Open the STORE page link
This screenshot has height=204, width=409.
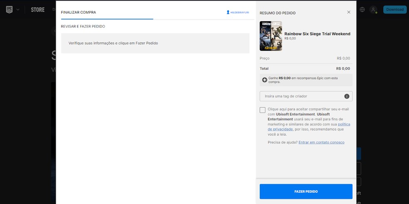(x=37, y=10)
